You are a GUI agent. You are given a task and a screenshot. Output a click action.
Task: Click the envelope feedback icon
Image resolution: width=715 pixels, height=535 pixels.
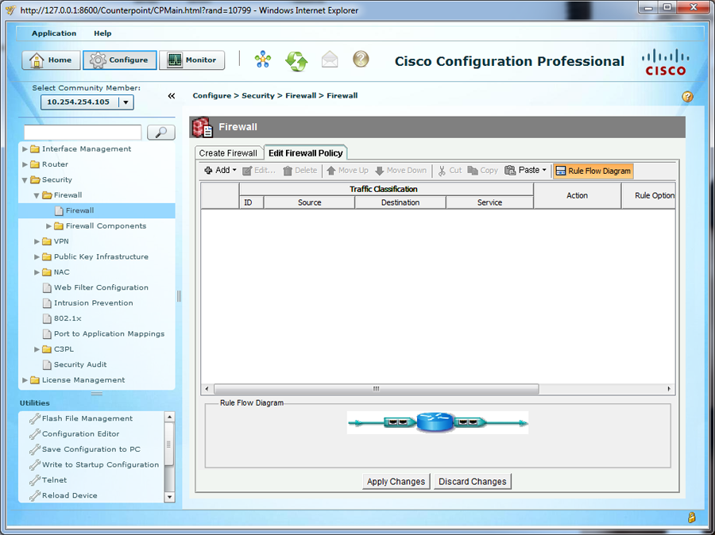coord(330,60)
